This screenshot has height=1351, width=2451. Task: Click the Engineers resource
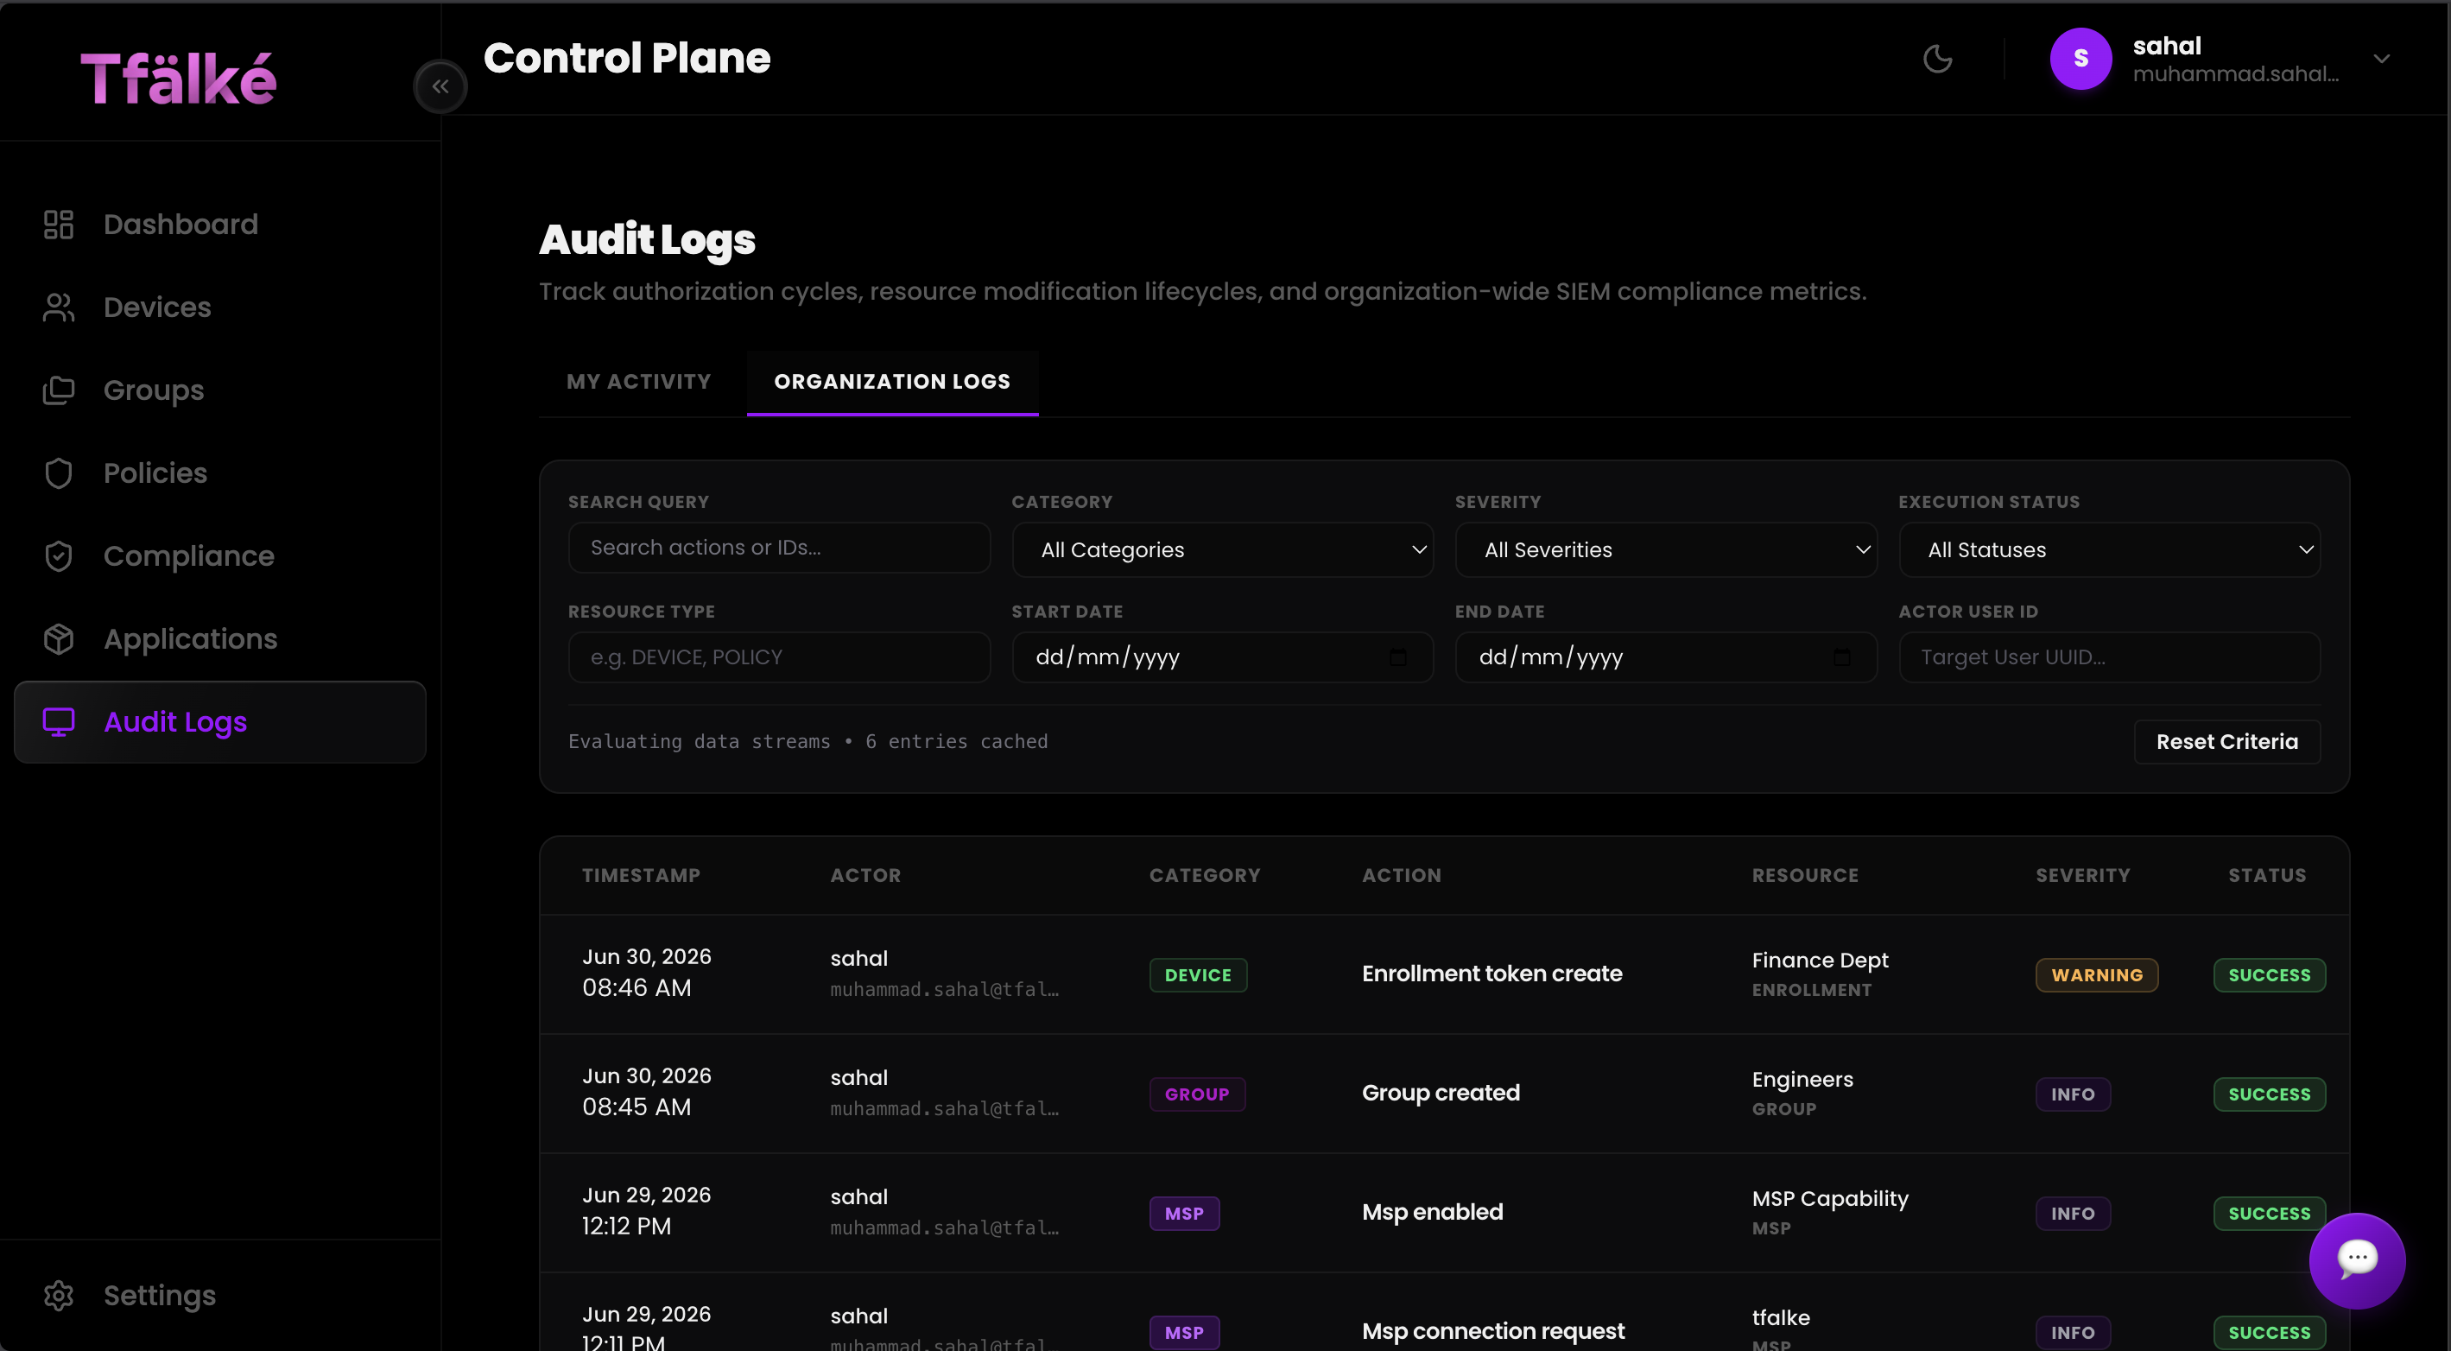point(1802,1079)
